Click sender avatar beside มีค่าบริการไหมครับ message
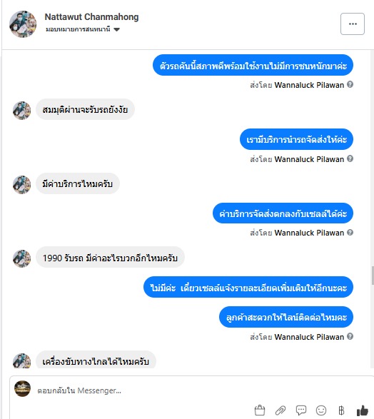This screenshot has width=374, height=419. tap(22, 185)
